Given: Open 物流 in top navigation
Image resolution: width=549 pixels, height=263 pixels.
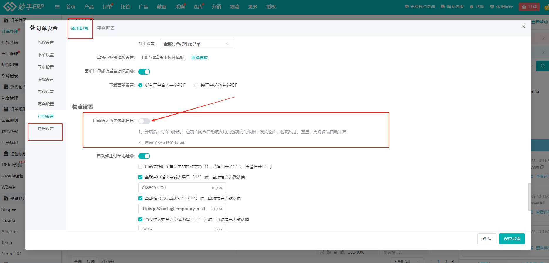Looking at the screenshot, I should pos(235,7).
